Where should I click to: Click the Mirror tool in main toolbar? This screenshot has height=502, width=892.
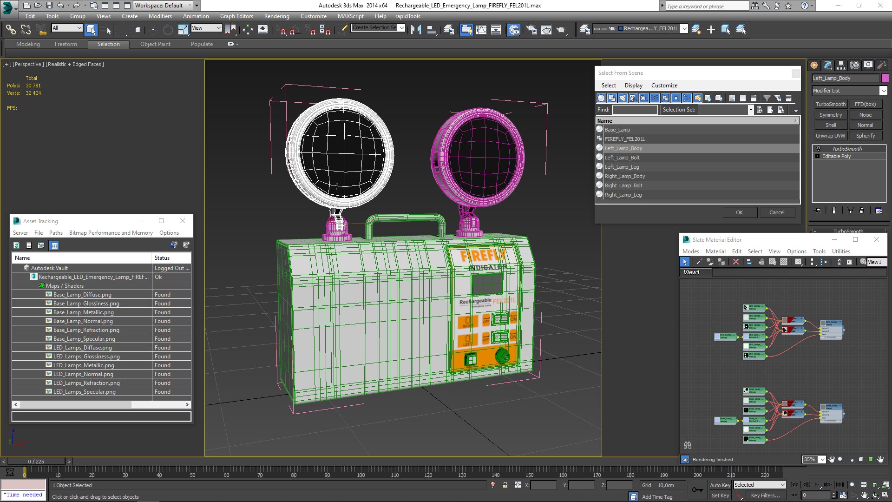(416, 30)
